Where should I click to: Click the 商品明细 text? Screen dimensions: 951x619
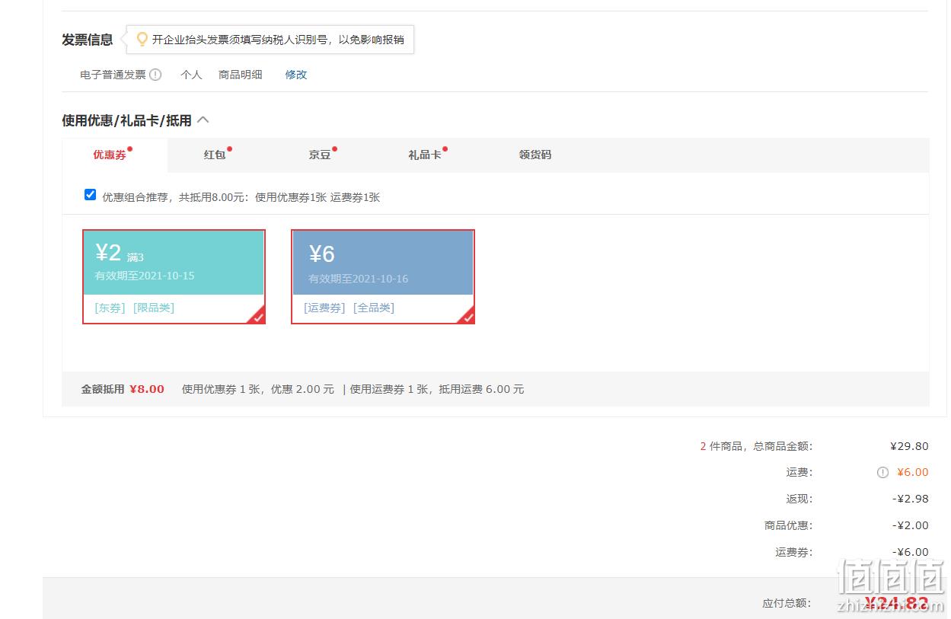[x=241, y=75]
